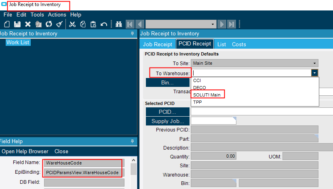
Task: Click the Description field
Action: (262, 147)
